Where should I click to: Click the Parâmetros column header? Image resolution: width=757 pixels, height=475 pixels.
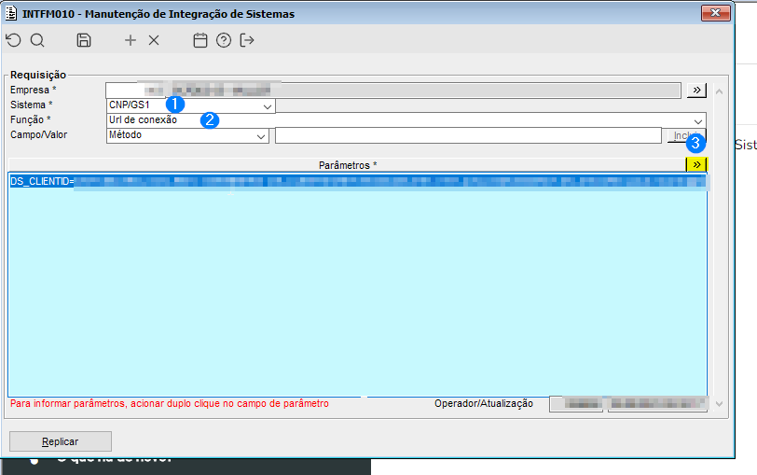point(347,165)
